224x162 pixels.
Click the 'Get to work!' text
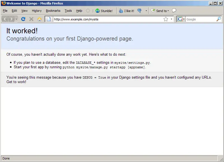click(16, 82)
